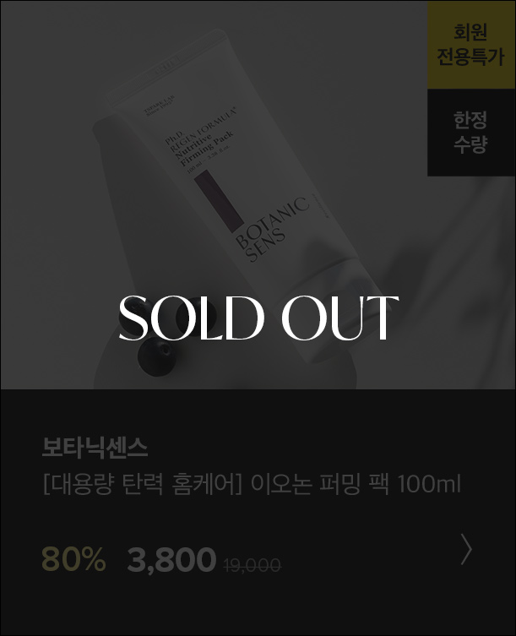
Task: Click the word OUT in the overlay
Action: point(340,318)
